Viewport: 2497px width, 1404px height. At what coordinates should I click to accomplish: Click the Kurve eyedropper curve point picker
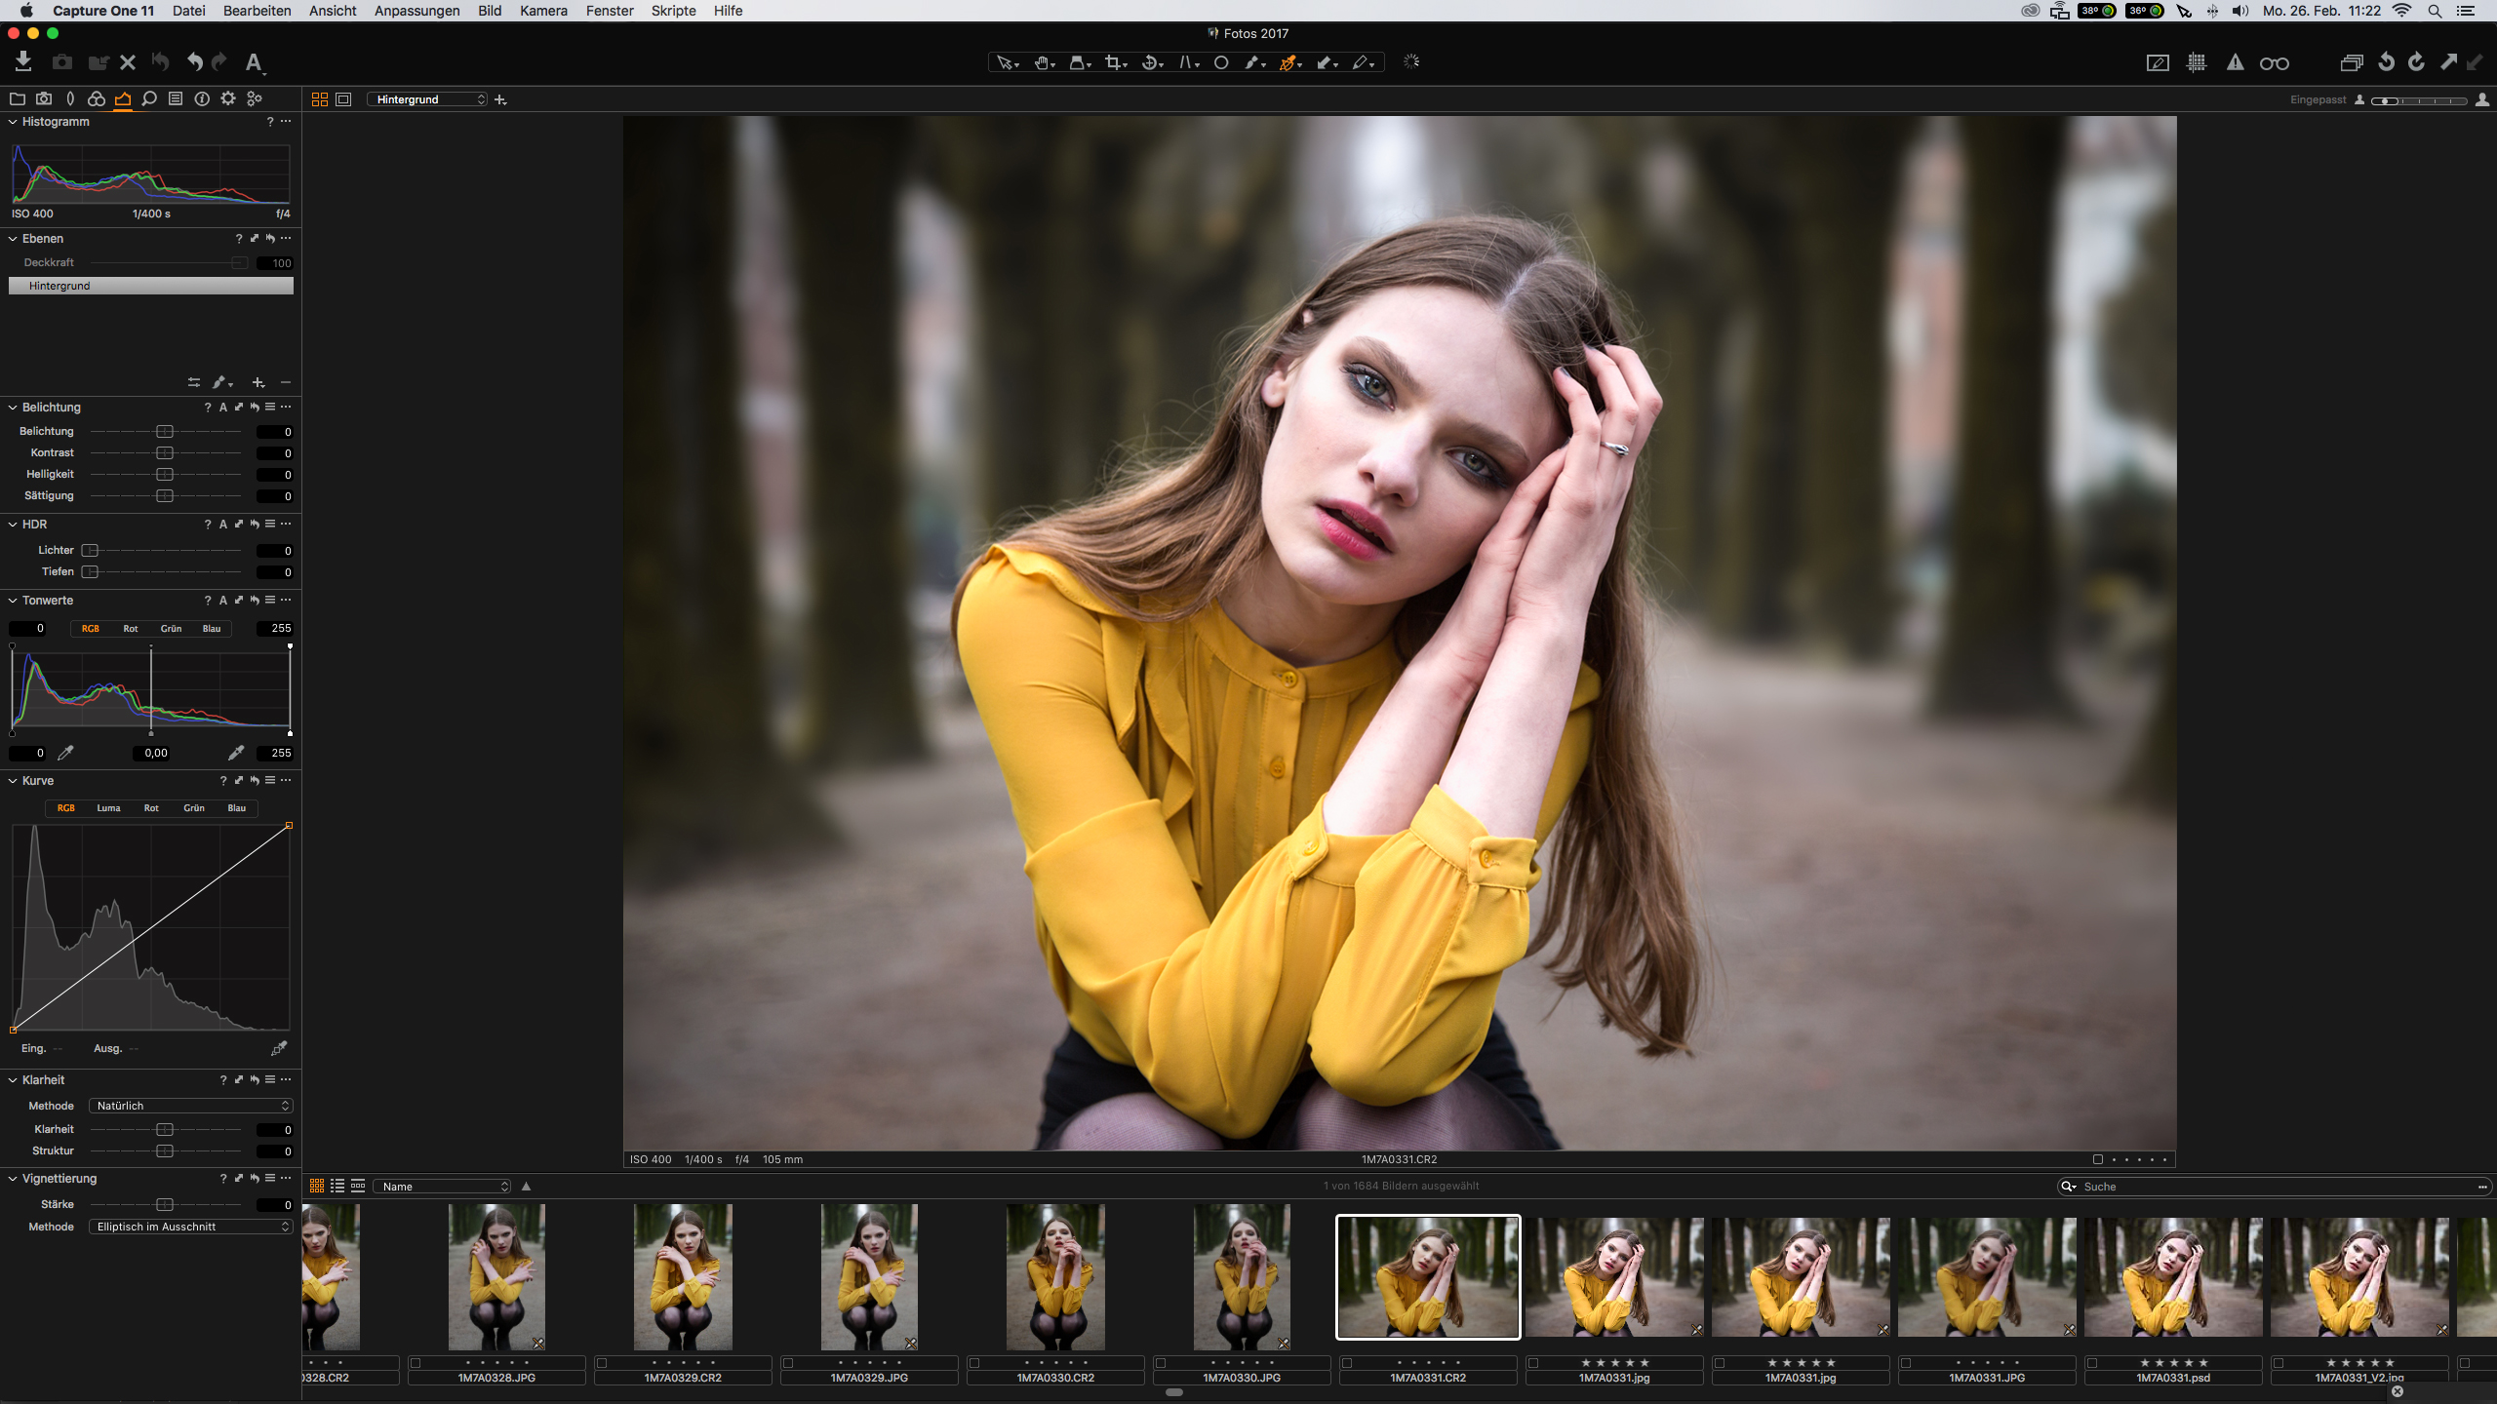[x=279, y=1048]
